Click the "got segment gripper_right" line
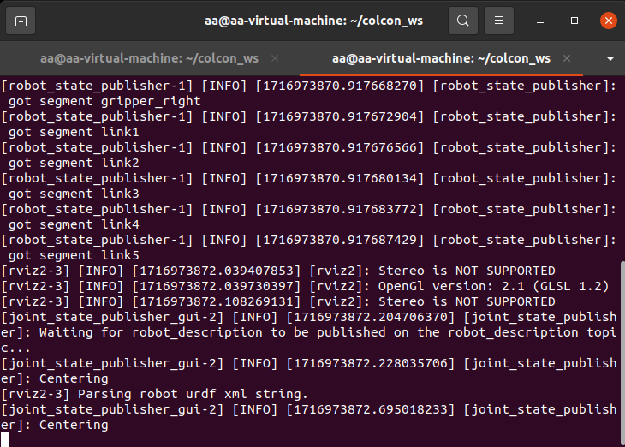Image resolution: width=625 pixels, height=447 pixels. click(104, 101)
